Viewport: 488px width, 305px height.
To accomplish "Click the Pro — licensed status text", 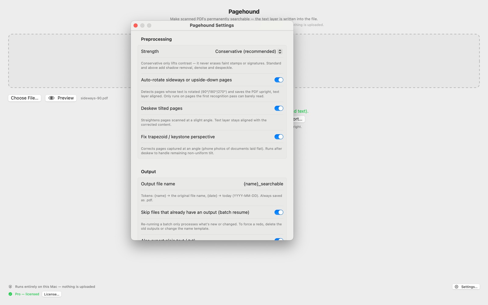I will 27,294.
